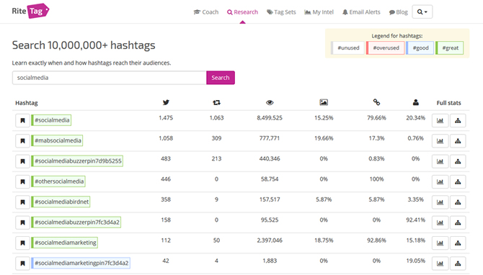The width and height of the screenshot is (483, 275).
Task: Click the pink Search button
Action: click(221, 78)
